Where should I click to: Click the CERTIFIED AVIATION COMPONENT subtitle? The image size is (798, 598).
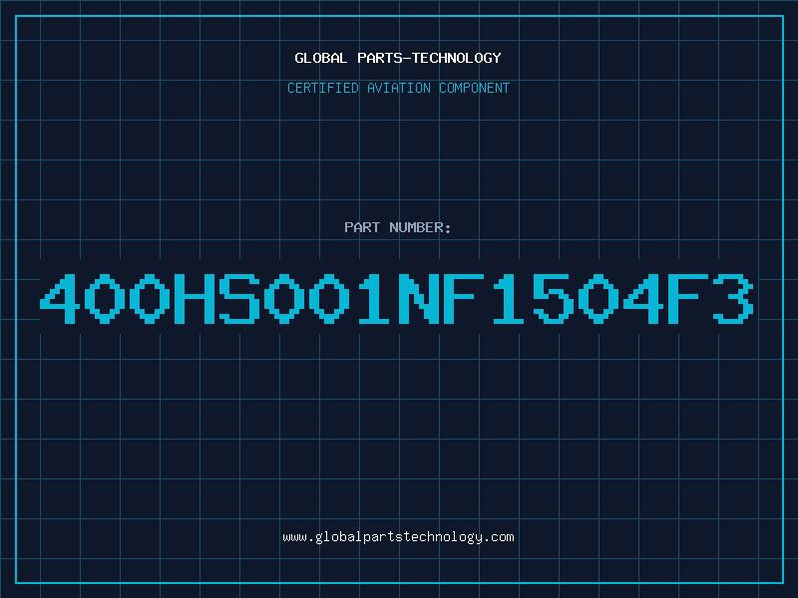tap(398, 88)
